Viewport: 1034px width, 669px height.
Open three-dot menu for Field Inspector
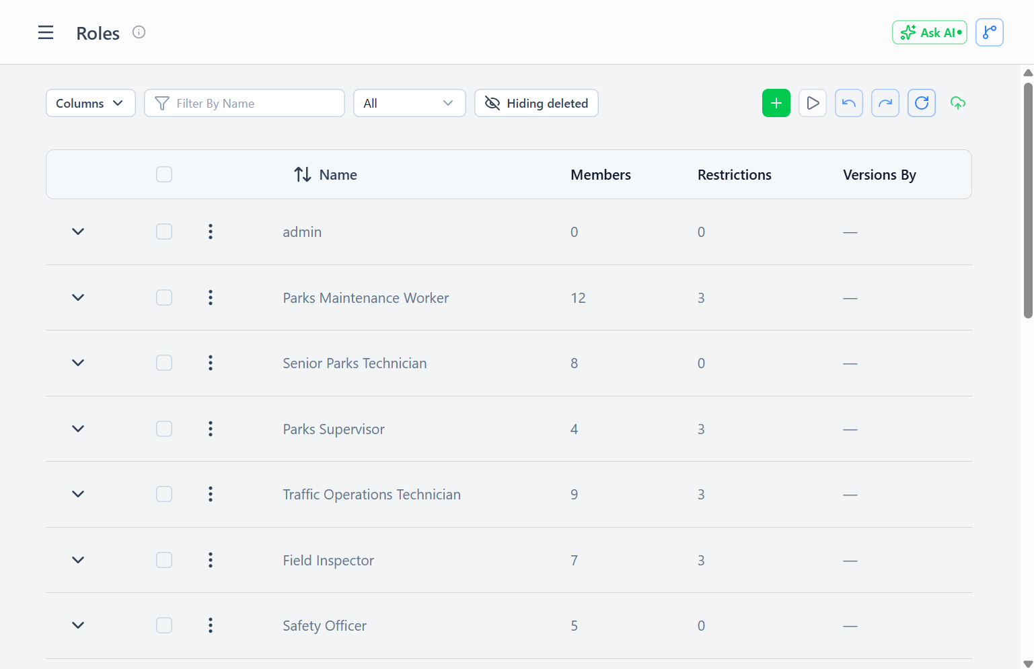click(x=211, y=560)
